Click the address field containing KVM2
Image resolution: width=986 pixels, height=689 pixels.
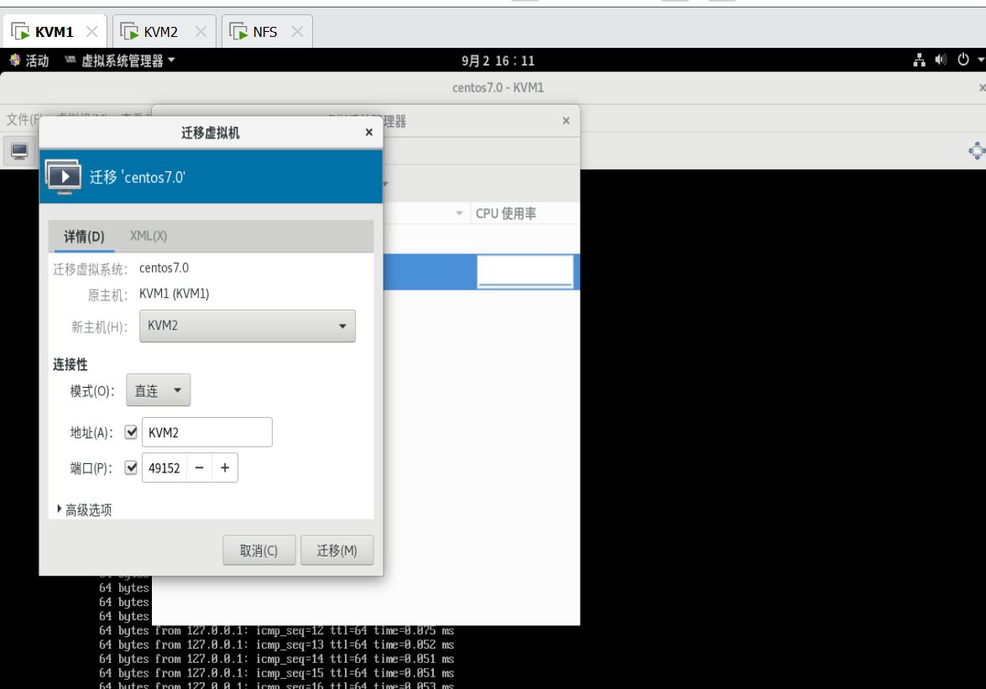coord(207,432)
